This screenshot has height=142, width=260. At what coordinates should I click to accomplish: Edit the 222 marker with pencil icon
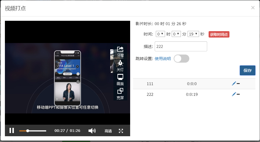tap(234, 94)
